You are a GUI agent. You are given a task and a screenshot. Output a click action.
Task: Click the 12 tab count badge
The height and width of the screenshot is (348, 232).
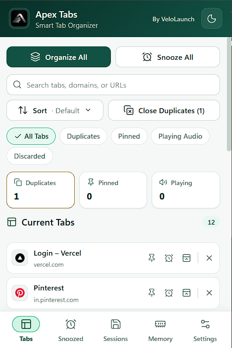point(211,222)
